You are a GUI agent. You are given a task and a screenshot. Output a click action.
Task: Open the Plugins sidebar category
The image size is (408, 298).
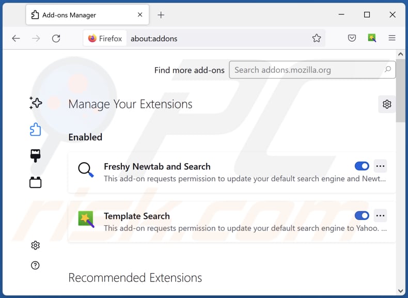[x=36, y=182]
